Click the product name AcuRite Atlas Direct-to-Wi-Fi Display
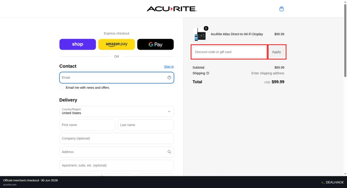The width and height of the screenshot is (347, 188). 237,34
